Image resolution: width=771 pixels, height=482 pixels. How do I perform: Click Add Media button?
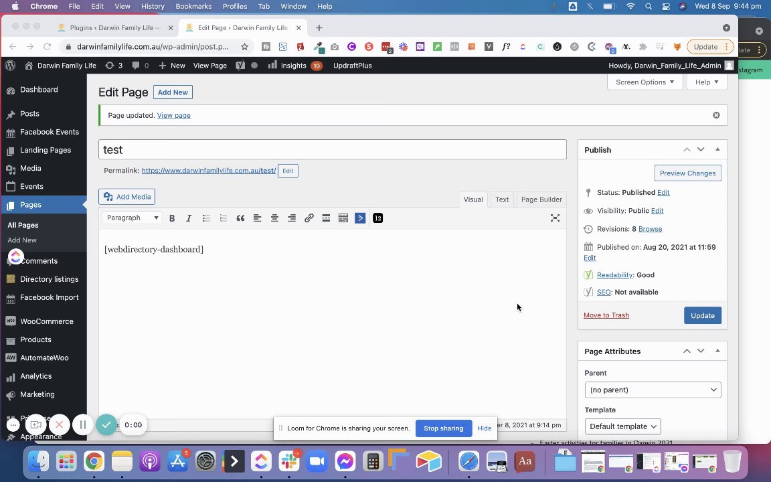click(127, 197)
